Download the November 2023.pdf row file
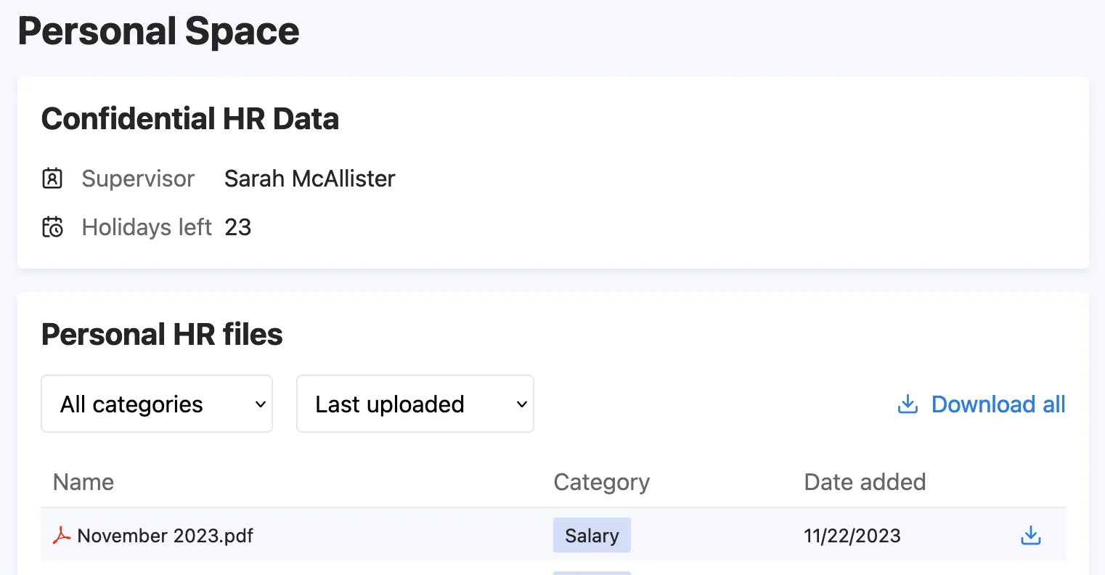Viewport: 1105px width, 575px height. point(1031,536)
